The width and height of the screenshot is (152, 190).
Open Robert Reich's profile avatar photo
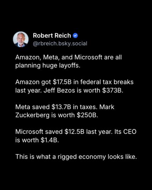click(x=21, y=39)
